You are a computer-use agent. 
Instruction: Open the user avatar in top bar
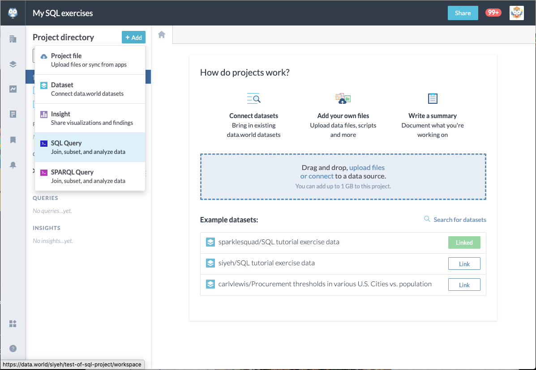pos(516,13)
